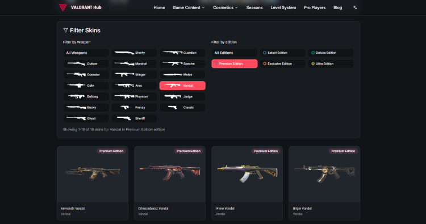
Task: Select the Shorty weapon filter
Action: pyautogui.click(x=134, y=53)
